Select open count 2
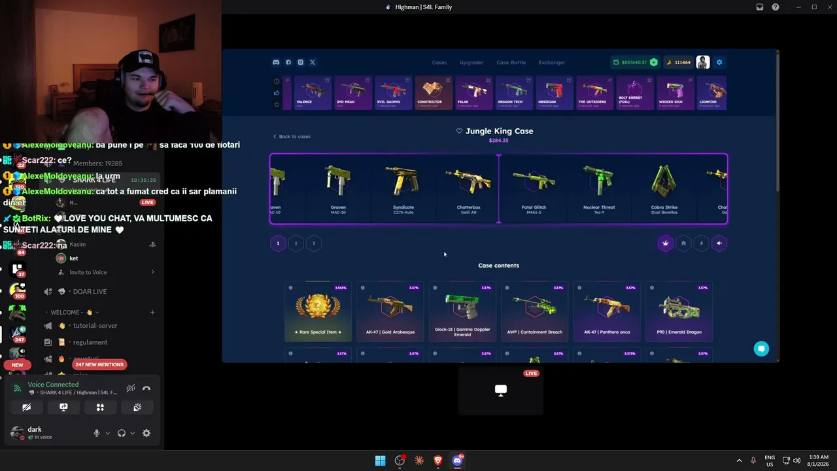 pos(296,243)
